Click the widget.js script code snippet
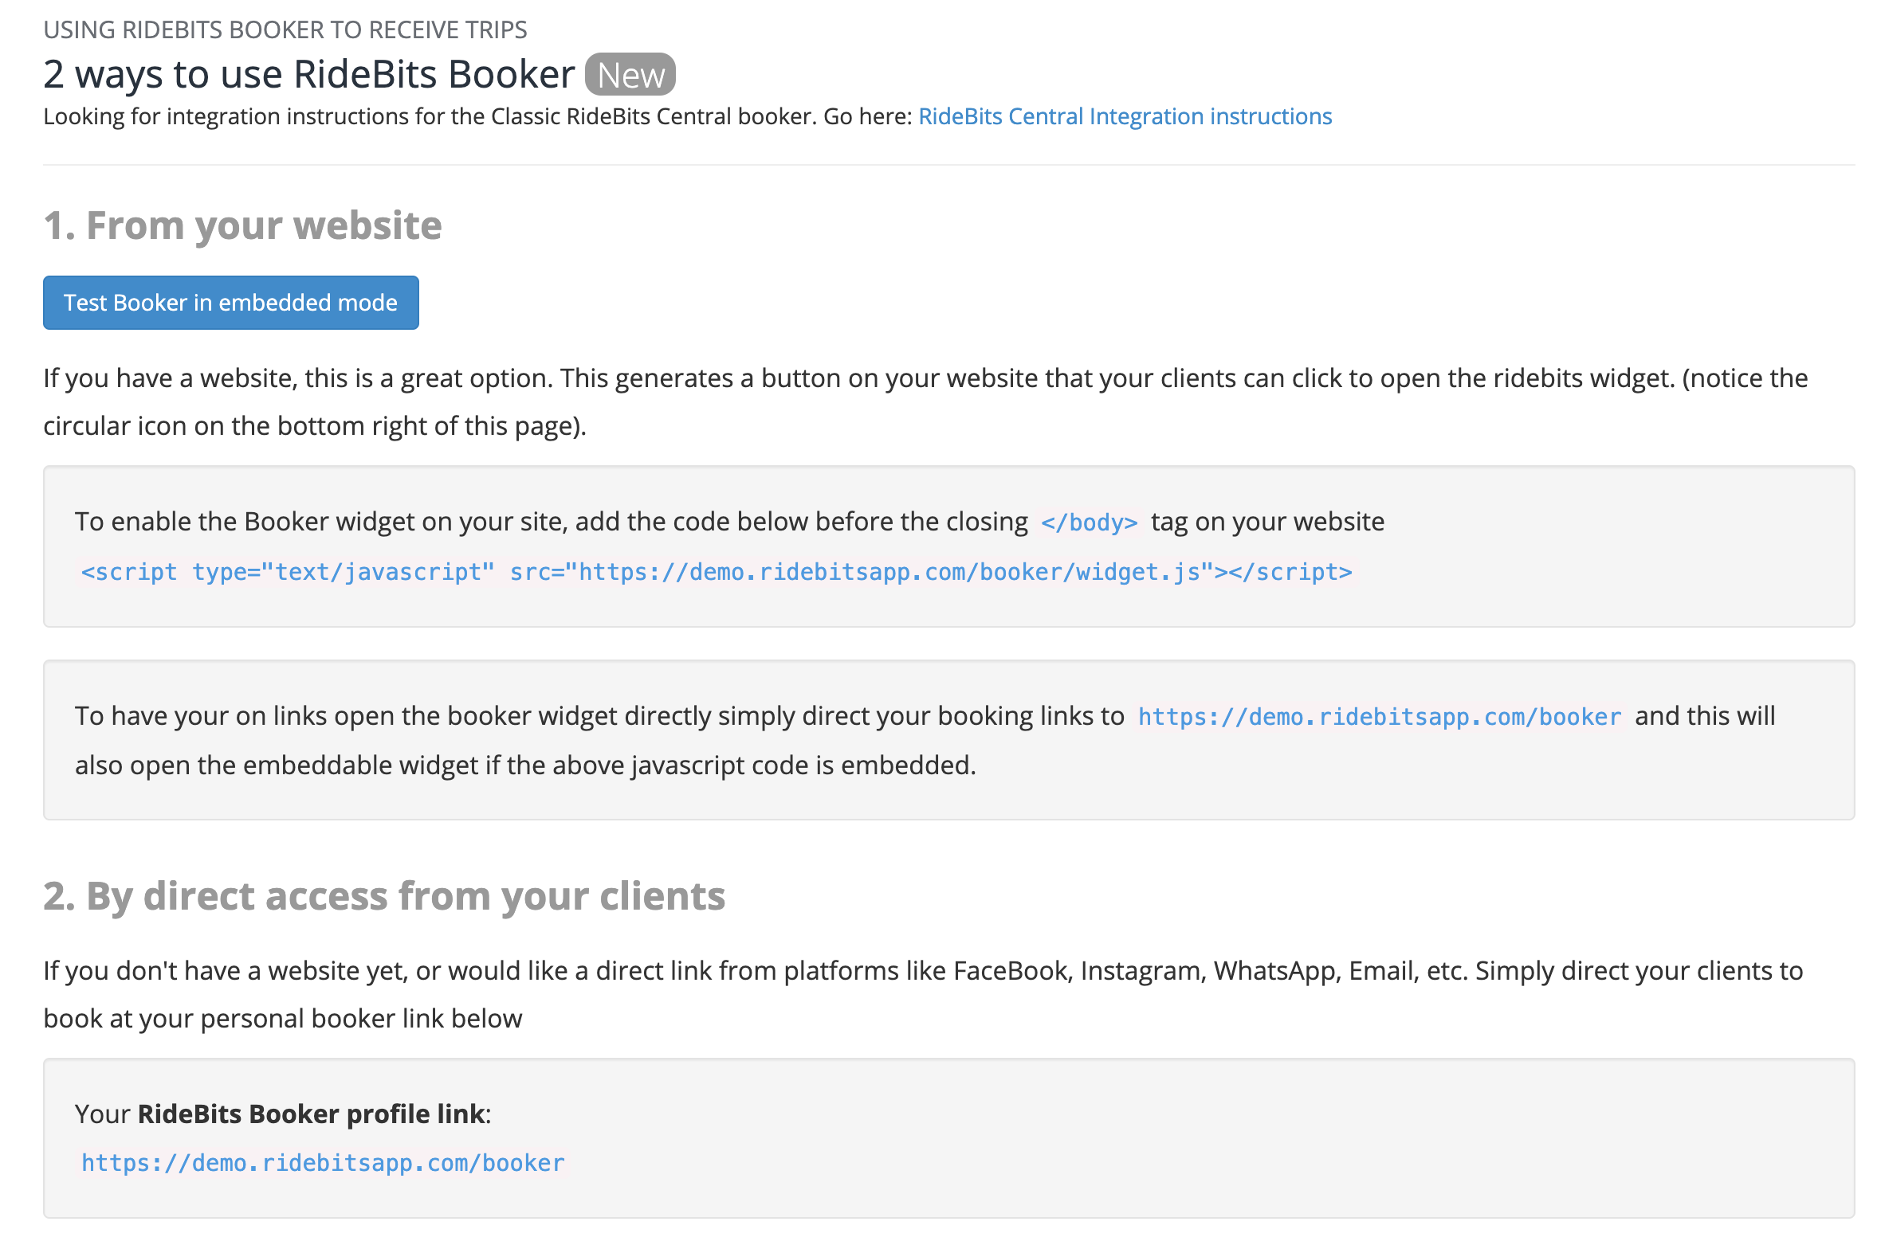This screenshot has width=1881, height=1241. point(716,572)
